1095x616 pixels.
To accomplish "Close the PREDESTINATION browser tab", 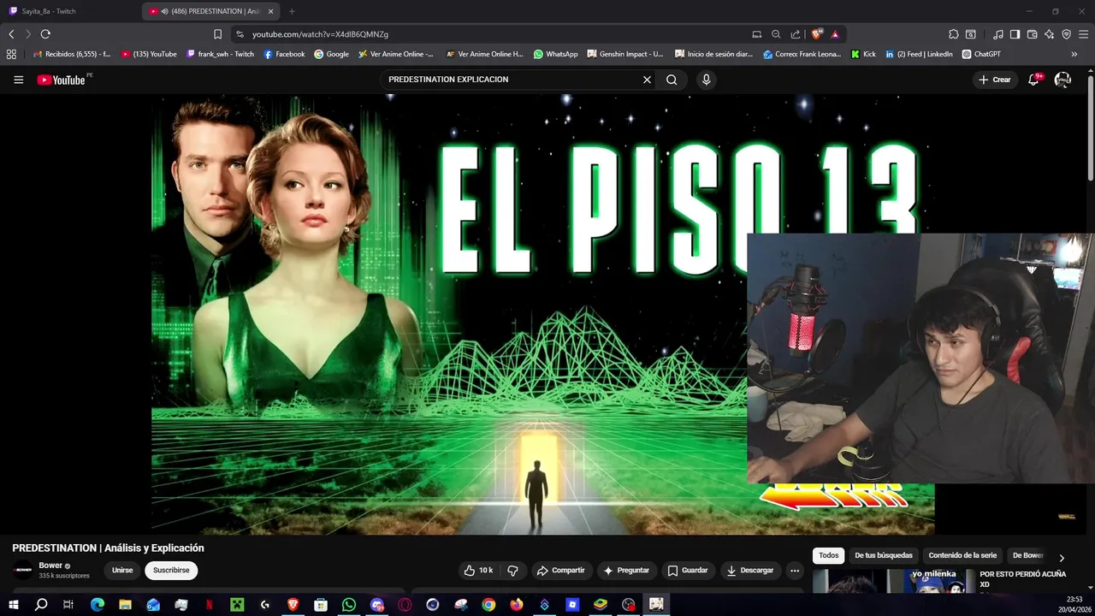I will coord(271,11).
